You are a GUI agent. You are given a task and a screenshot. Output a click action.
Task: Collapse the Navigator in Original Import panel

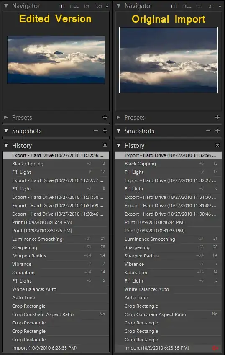(x=118, y=6)
